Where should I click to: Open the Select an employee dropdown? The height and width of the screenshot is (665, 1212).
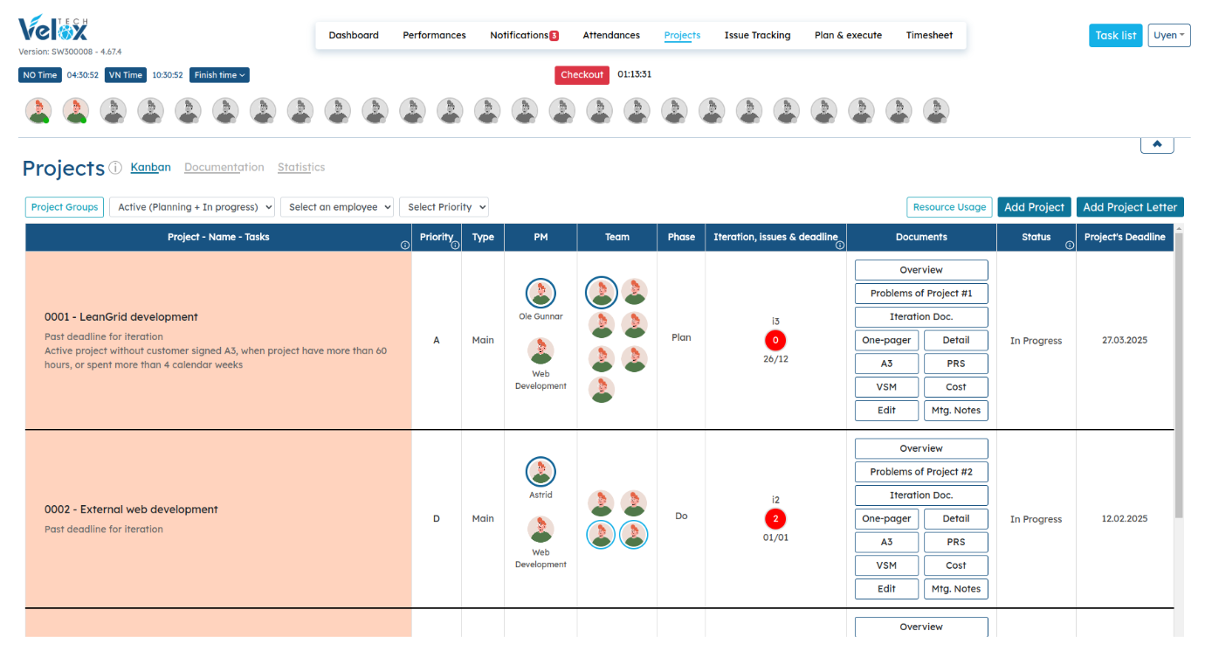click(x=337, y=207)
